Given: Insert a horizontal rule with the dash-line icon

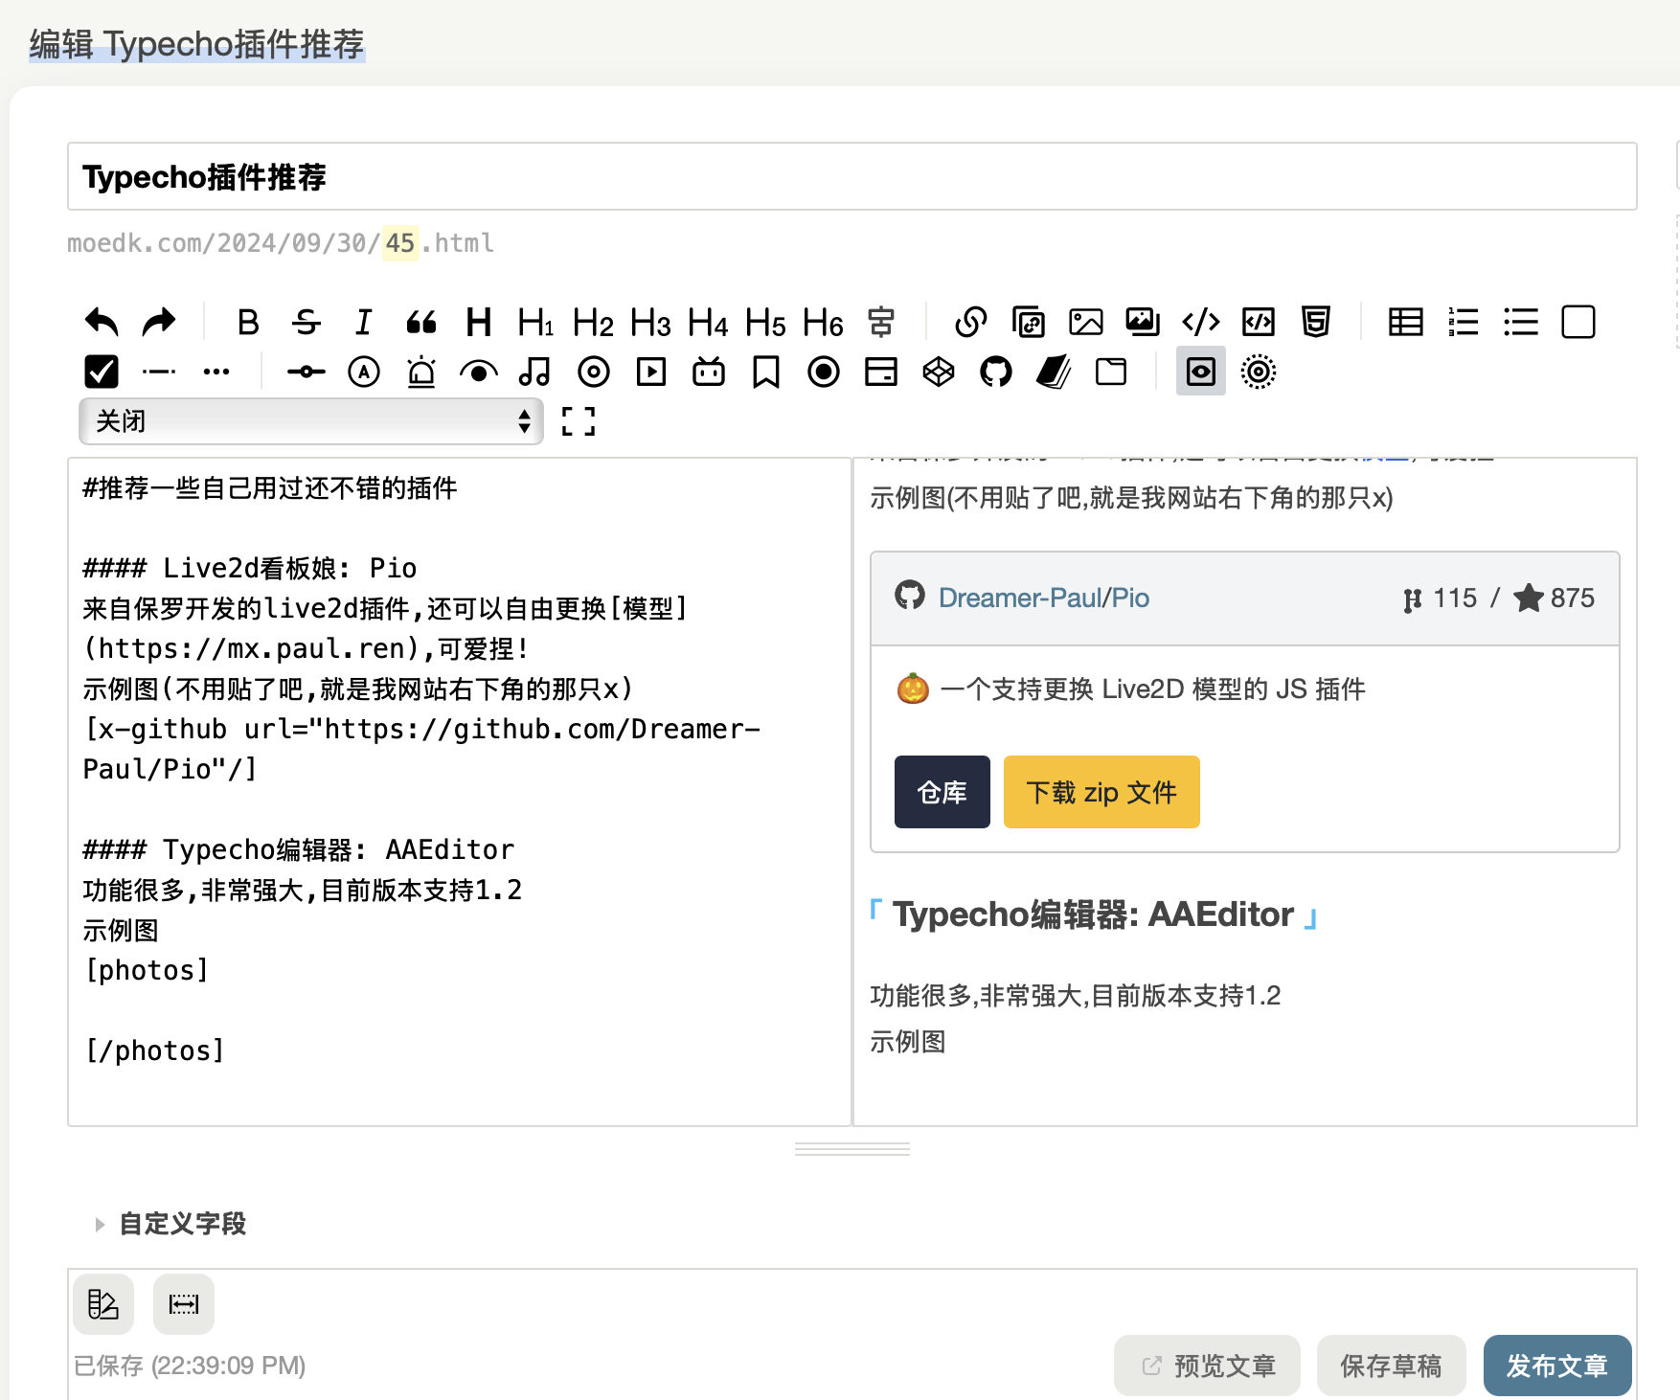Looking at the screenshot, I should coord(159,372).
